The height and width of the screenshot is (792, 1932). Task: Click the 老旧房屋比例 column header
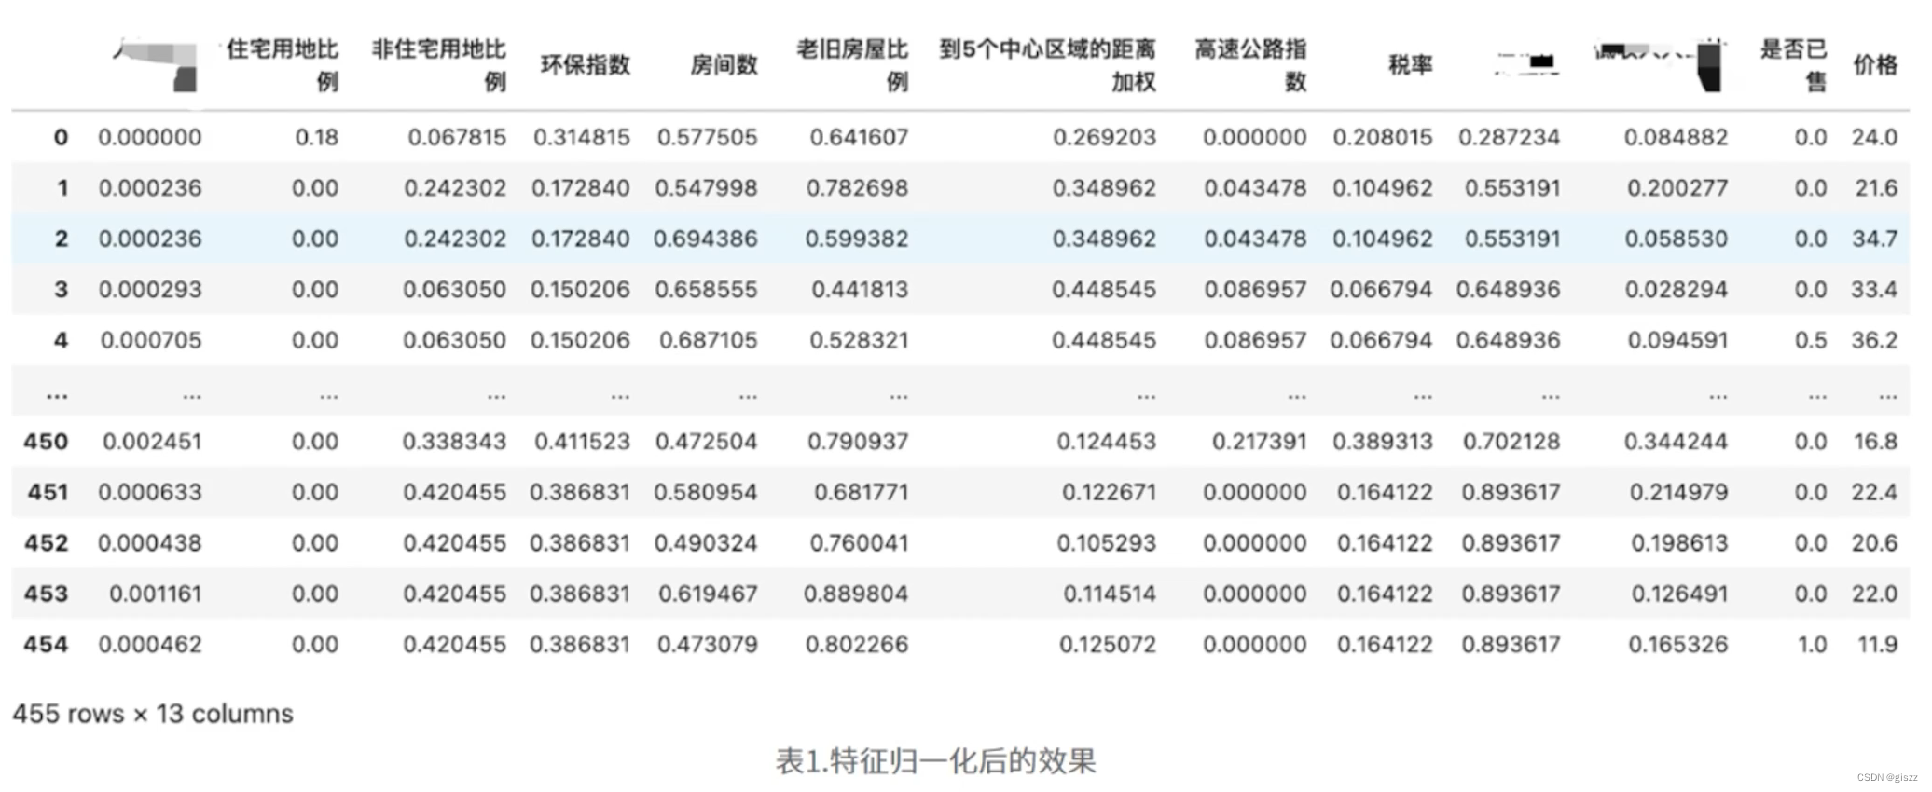(x=852, y=65)
